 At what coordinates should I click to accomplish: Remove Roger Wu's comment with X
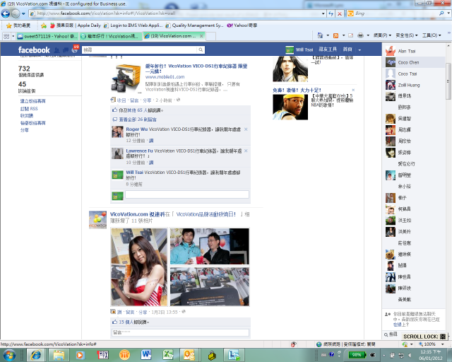tap(246, 129)
